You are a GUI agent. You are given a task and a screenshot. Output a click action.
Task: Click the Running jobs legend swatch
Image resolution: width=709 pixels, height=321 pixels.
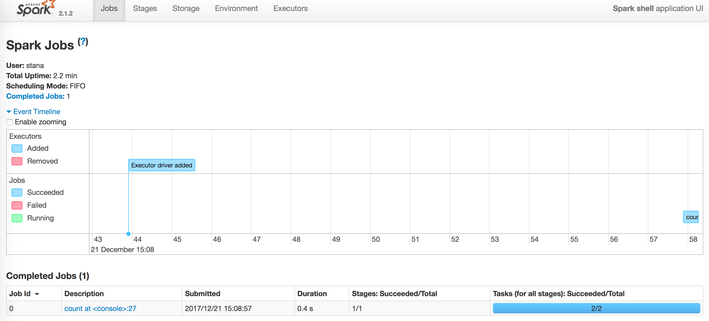17,218
